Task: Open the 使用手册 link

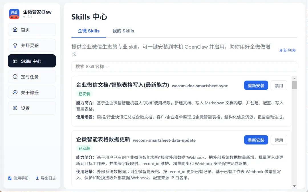Action: [x=19, y=178]
